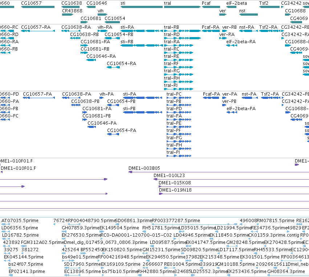Click the tral-RI transcript label
309x277 pixels.
click(171, 85)
